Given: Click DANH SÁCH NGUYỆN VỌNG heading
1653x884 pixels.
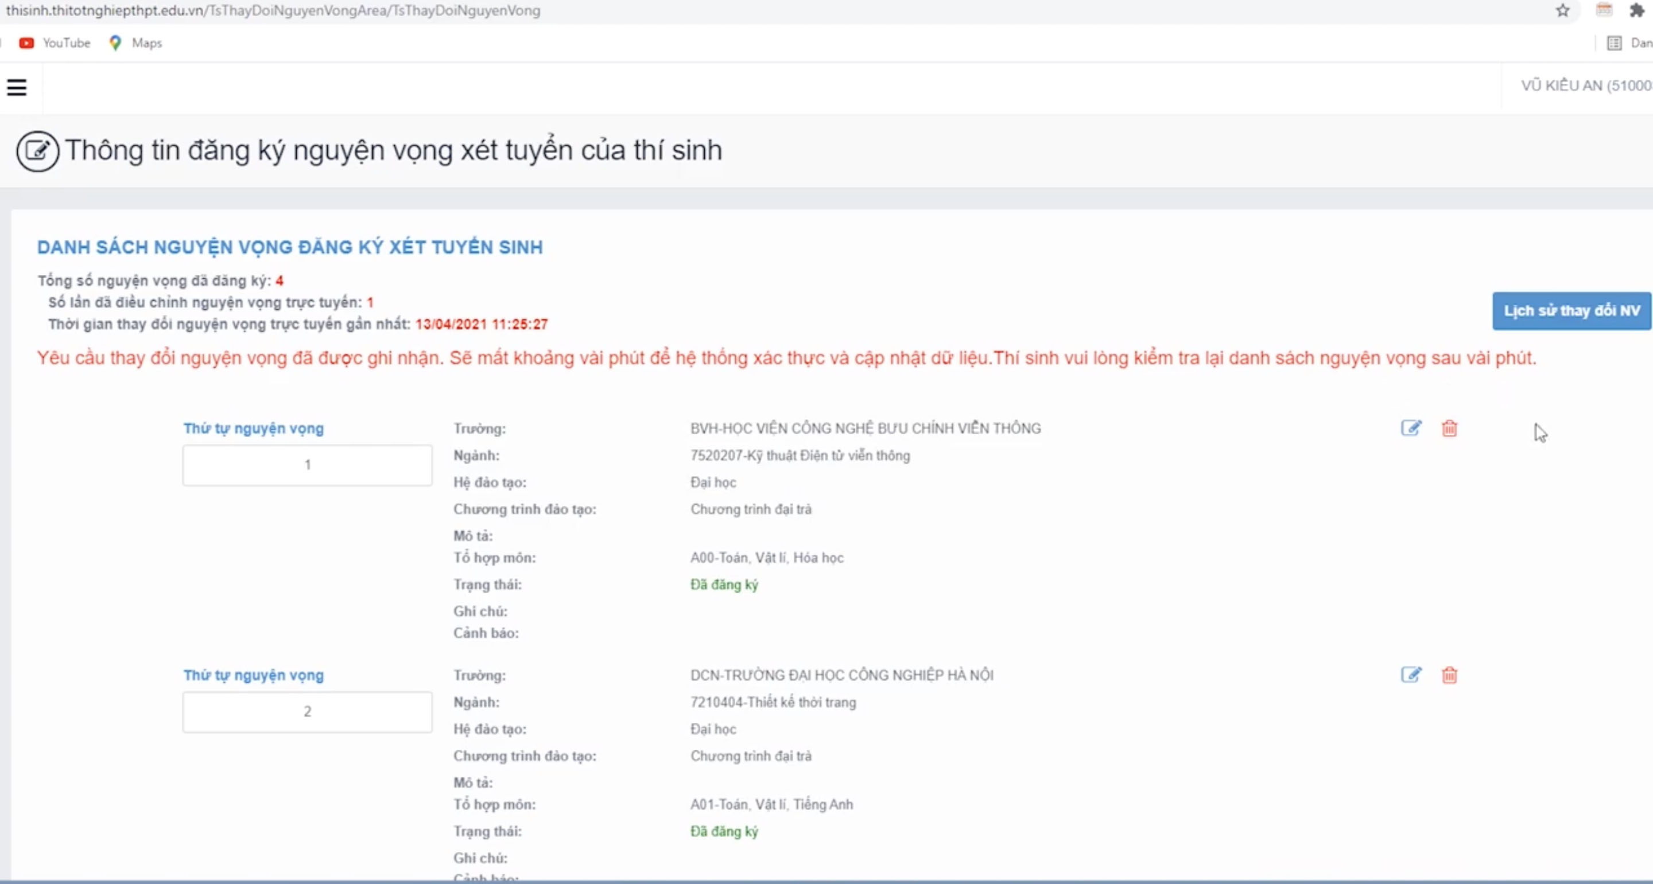Looking at the screenshot, I should (290, 247).
